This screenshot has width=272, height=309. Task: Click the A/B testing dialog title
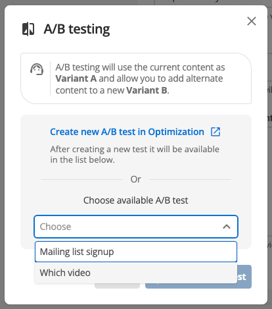click(77, 29)
